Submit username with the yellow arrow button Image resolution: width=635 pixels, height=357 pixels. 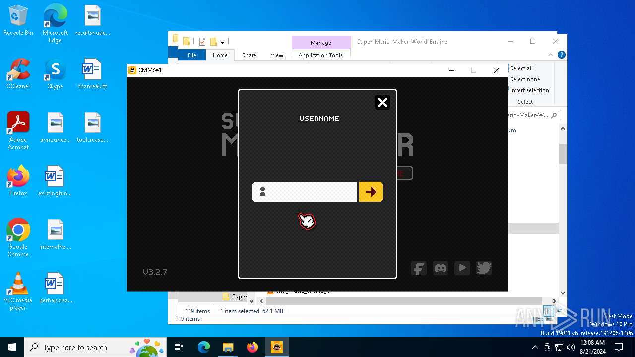click(371, 192)
